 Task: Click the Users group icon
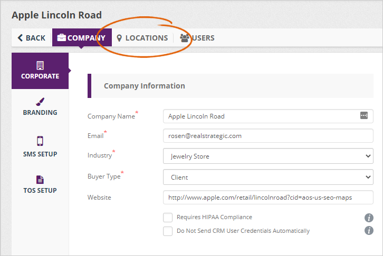point(184,38)
